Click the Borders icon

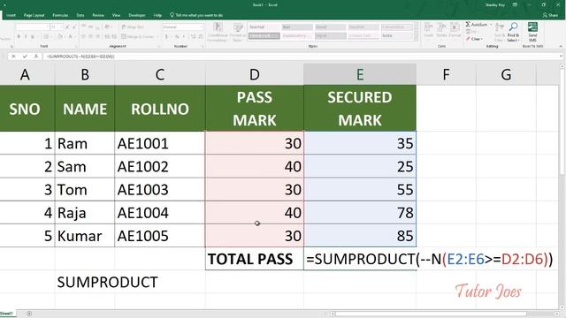(x=46, y=36)
